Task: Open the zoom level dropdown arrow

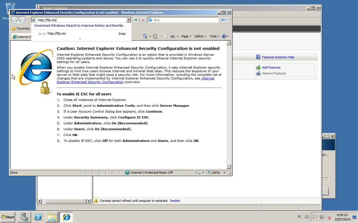Action: point(224,173)
